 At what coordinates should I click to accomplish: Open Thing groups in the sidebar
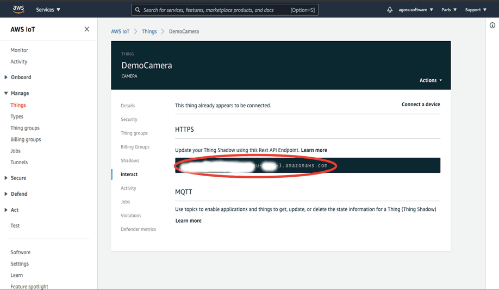coord(25,128)
